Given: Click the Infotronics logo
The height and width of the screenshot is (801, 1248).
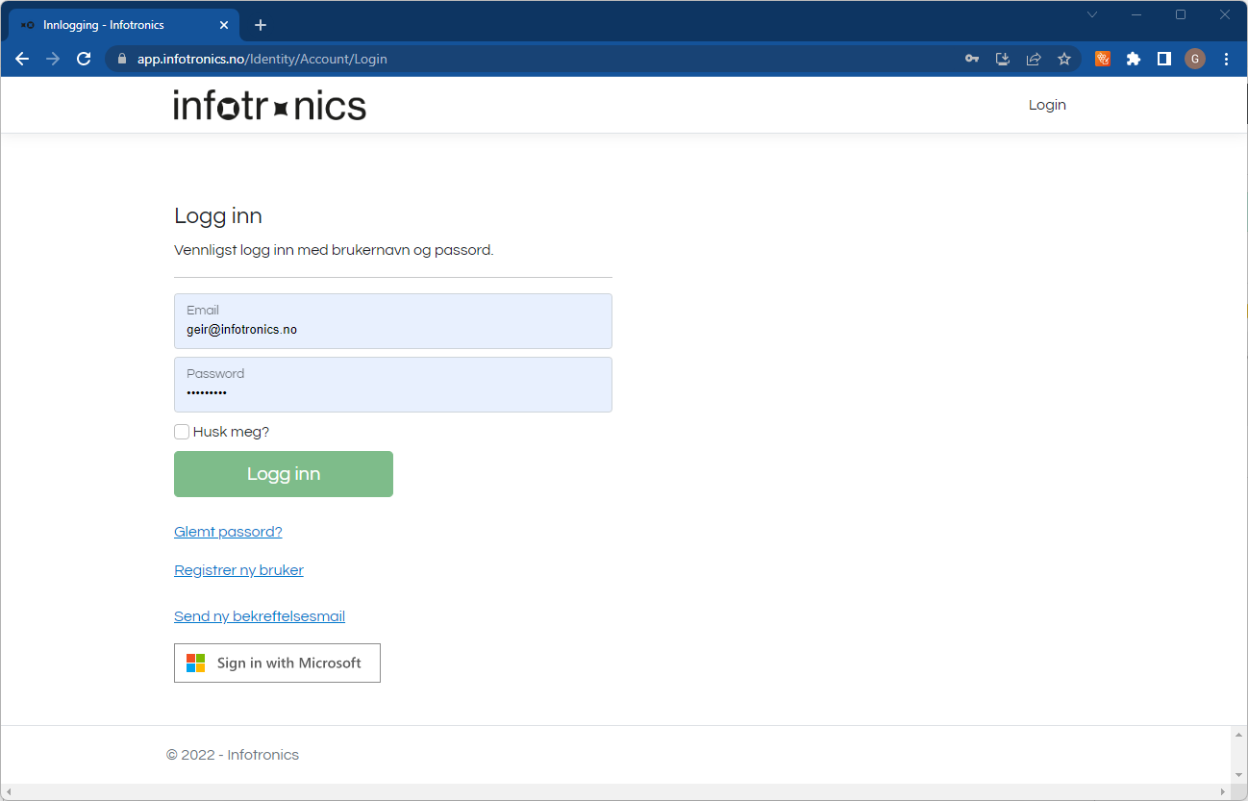Looking at the screenshot, I should [x=270, y=105].
